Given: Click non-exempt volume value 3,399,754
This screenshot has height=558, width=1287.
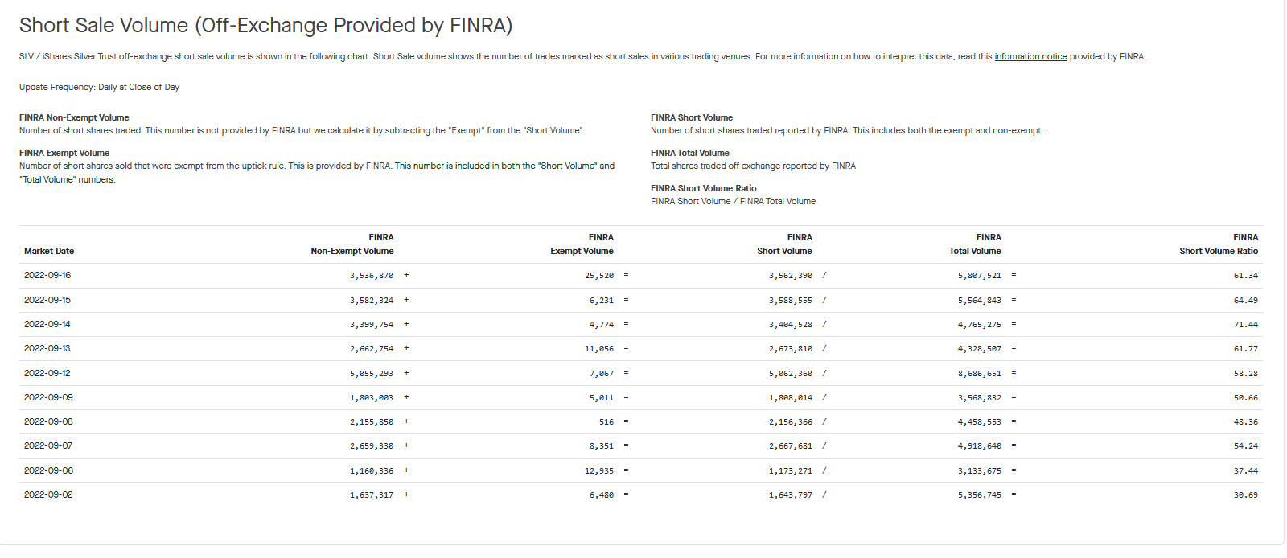Looking at the screenshot, I should 372,325.
